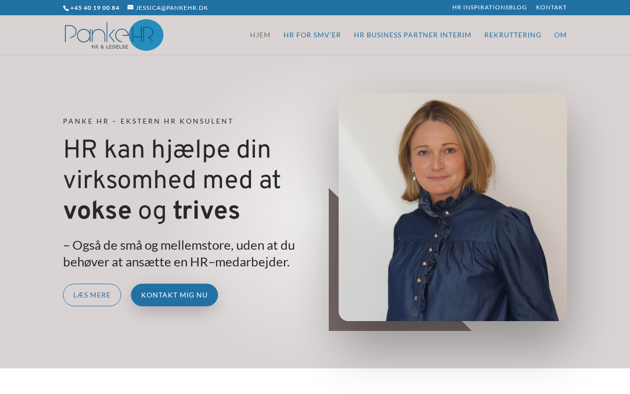Click the phone icon in top bar
630x394 pixels.
[x=66, y=8]
